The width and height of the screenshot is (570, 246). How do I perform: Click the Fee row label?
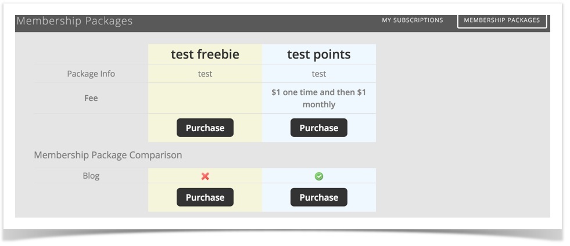click(x=91, y=98)
